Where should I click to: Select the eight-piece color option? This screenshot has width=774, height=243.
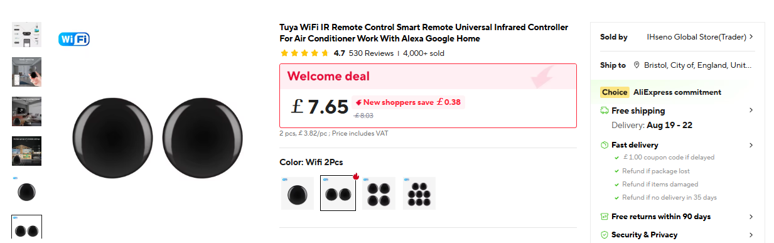click(419, 193)
